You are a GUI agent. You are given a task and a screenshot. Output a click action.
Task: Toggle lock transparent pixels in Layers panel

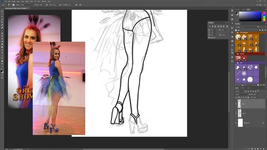click(239, 97)
